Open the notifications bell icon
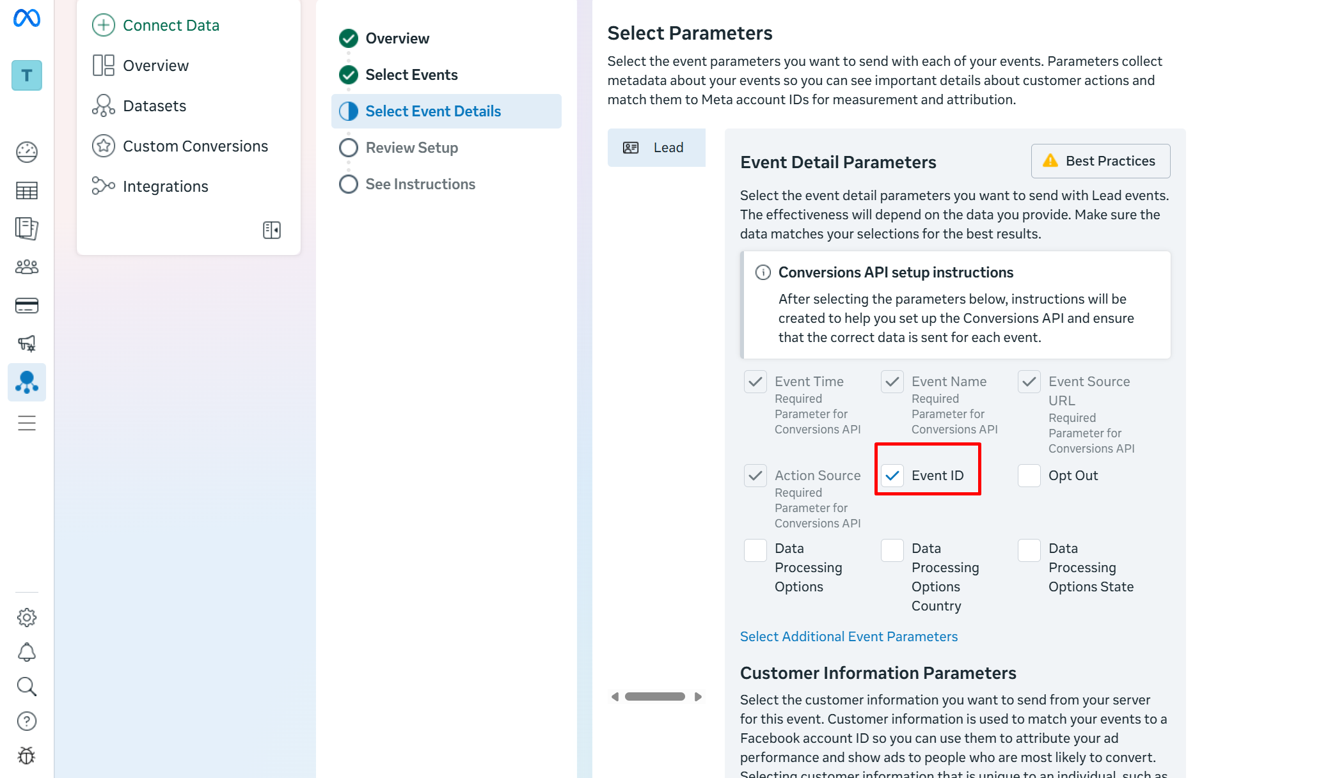The width and height of the screenshot is (1321, 778). pos(27,652)
